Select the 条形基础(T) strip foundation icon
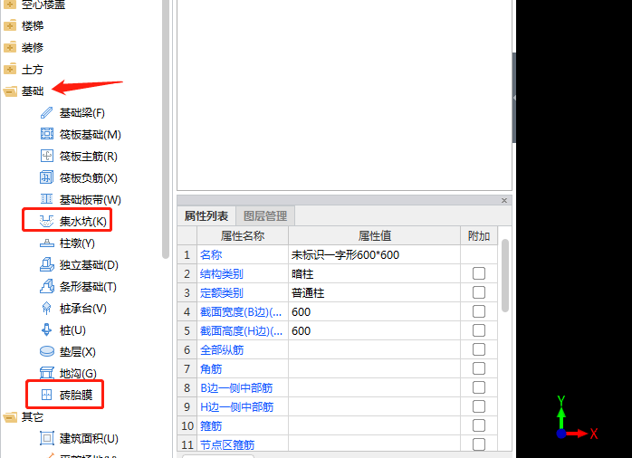 pyautogui.click(x=47, y=286)
